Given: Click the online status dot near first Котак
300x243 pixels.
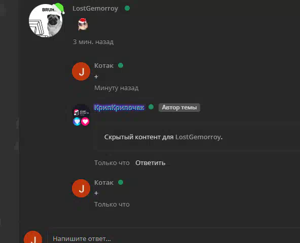Looking at the screenshot, I should (121, 65).
